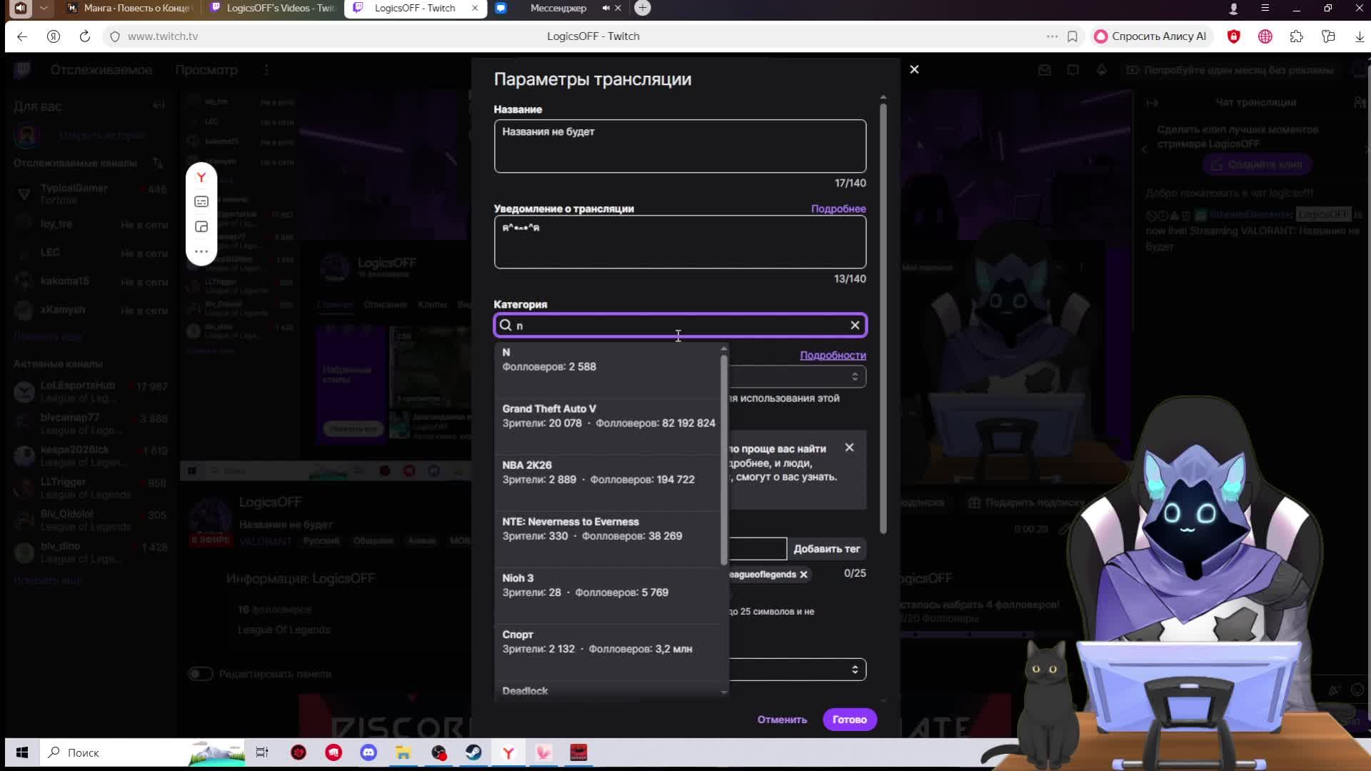Open the Подробнее link for notifications
1371x771 pixels.
[838, 209]
